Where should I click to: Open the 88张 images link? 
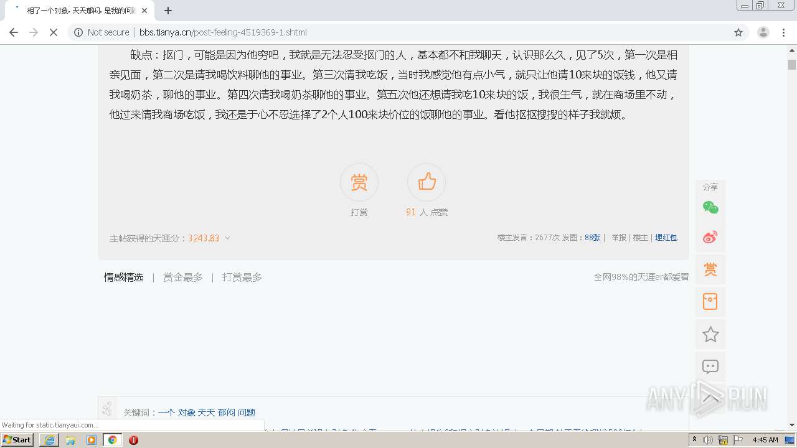(592, 238)
